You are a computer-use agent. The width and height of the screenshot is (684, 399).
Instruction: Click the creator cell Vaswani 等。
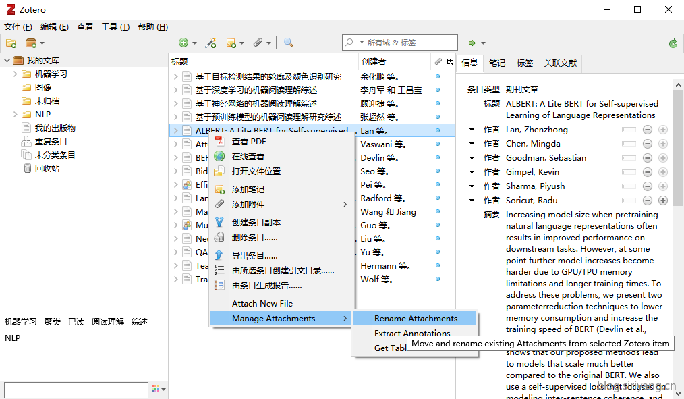tap(383, 144)
